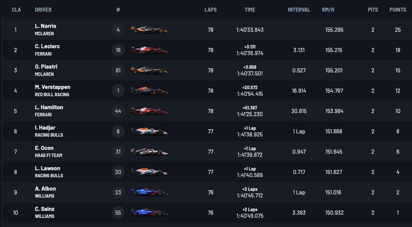Click the KM/H column header
Viewport: 412px width, 227px height.
click(x=328, y=10)
